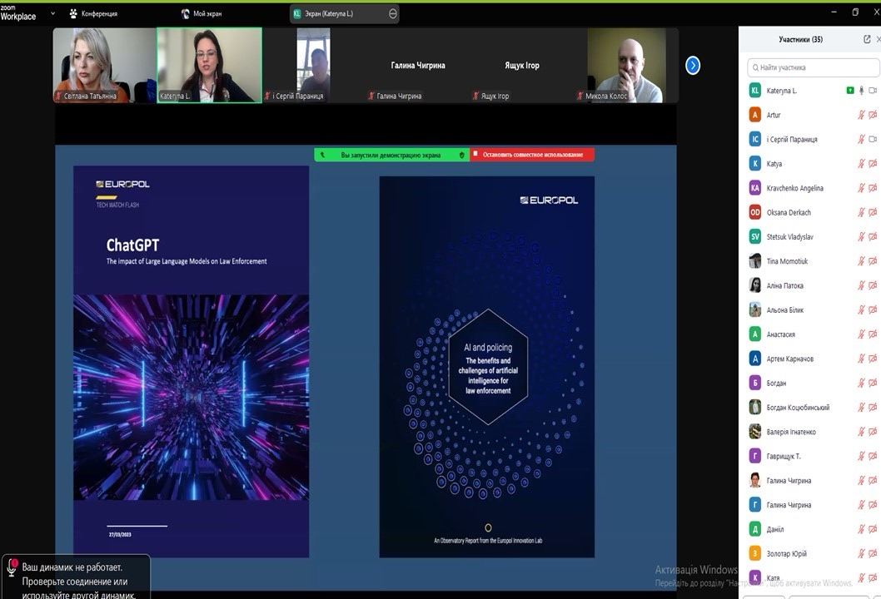Toggle the muted mic in the IC participant row

(x=861, y=139)
